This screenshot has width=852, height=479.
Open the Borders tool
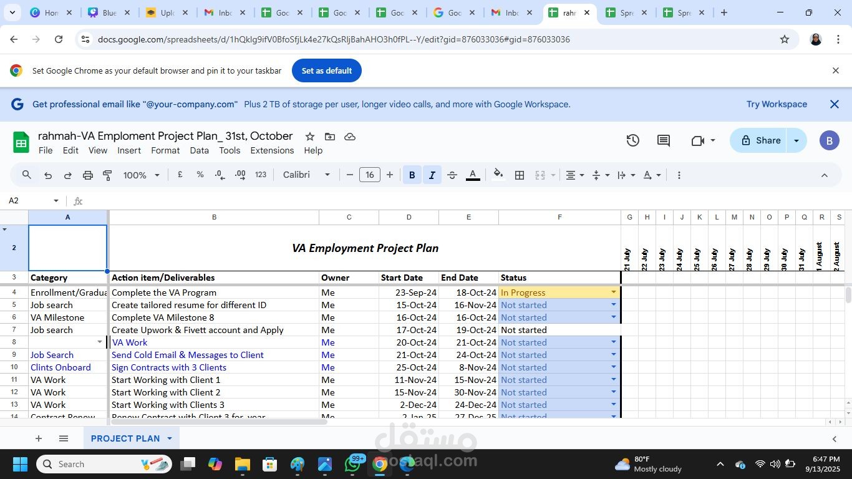(520, 175)
